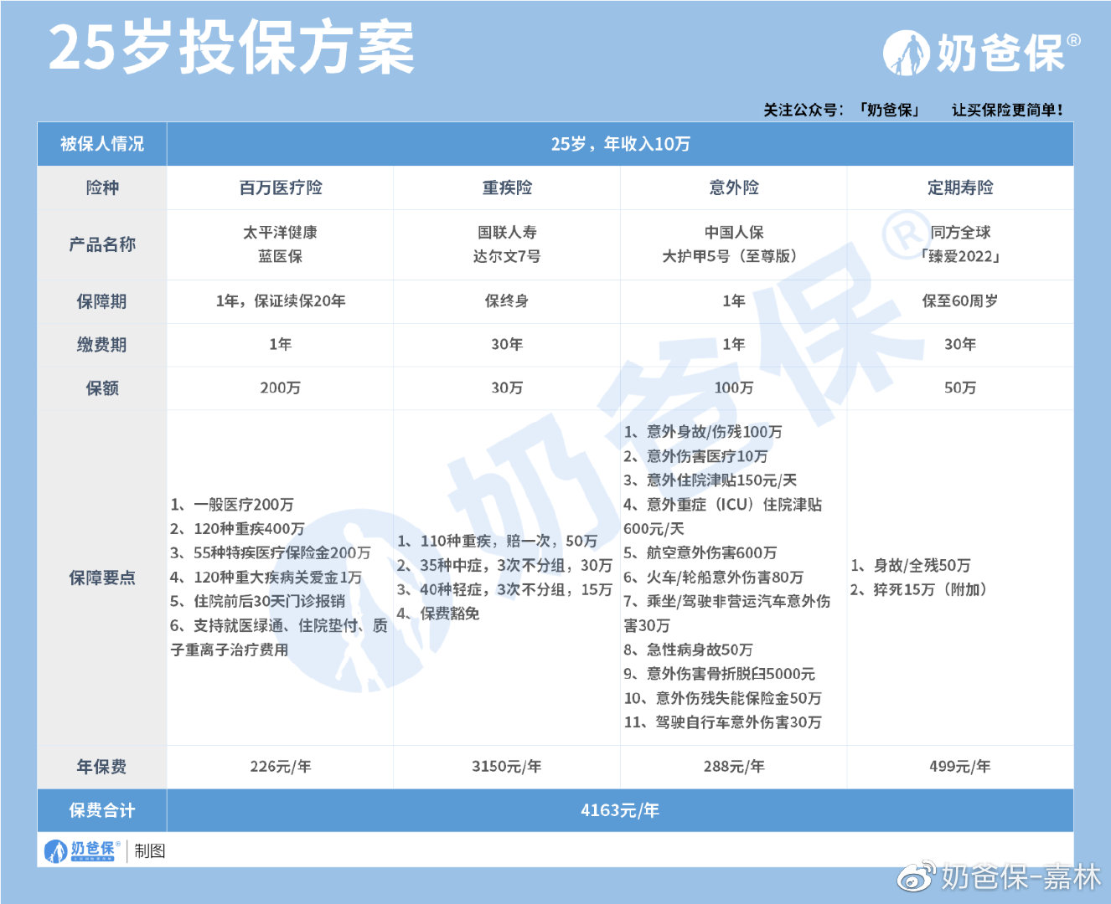
Task: Click the small 奶爸保 logo beside 制图
Action: click(82, 850)
